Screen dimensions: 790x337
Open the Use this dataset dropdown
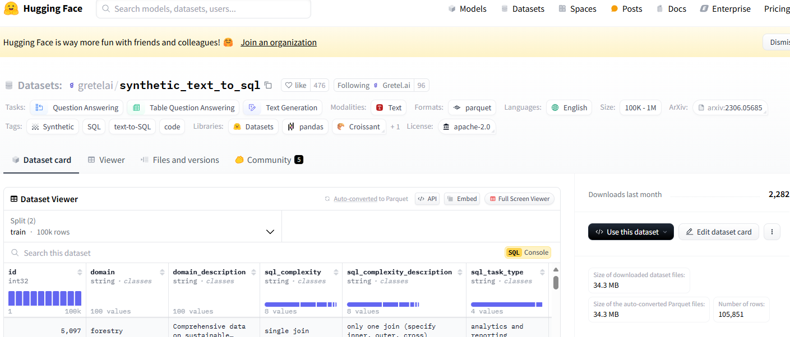pyautogui.click(x=631, y=232)
